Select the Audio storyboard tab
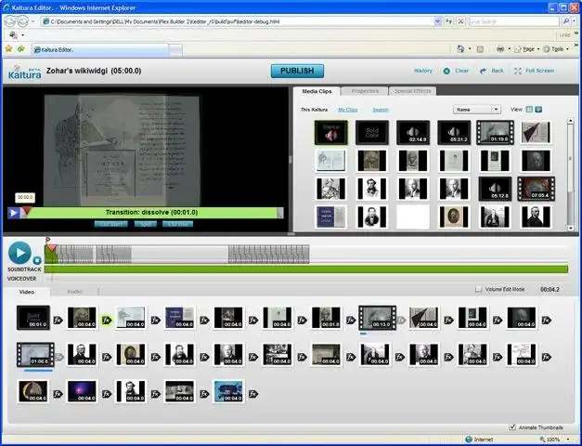 point(74,292)
